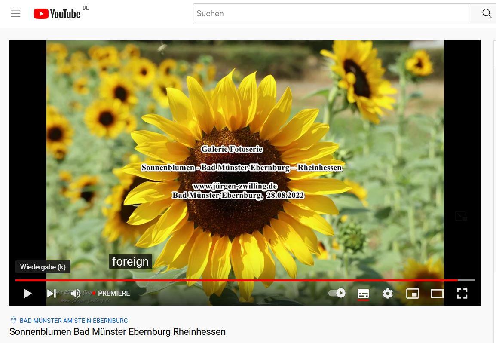Enable theater mode view
The image size is (496, 343).
437,294
